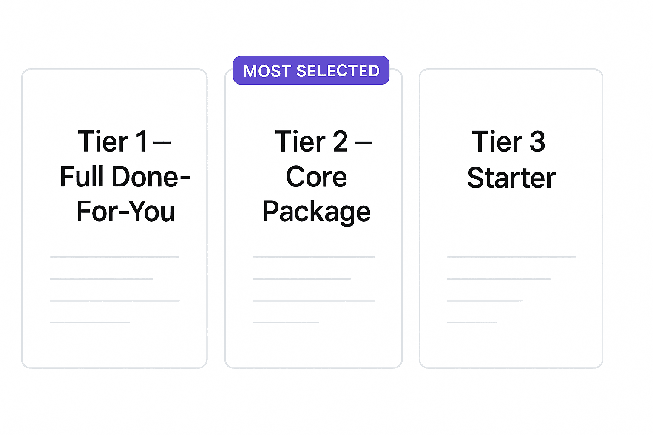Screen dimensions: 653x435
Task: Select fourth placeholder line in Tier 1 card
Action: coord(90,322)
